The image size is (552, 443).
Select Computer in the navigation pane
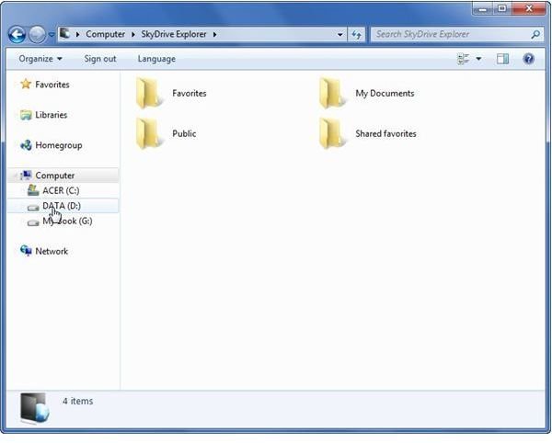(x=55, y=176)
